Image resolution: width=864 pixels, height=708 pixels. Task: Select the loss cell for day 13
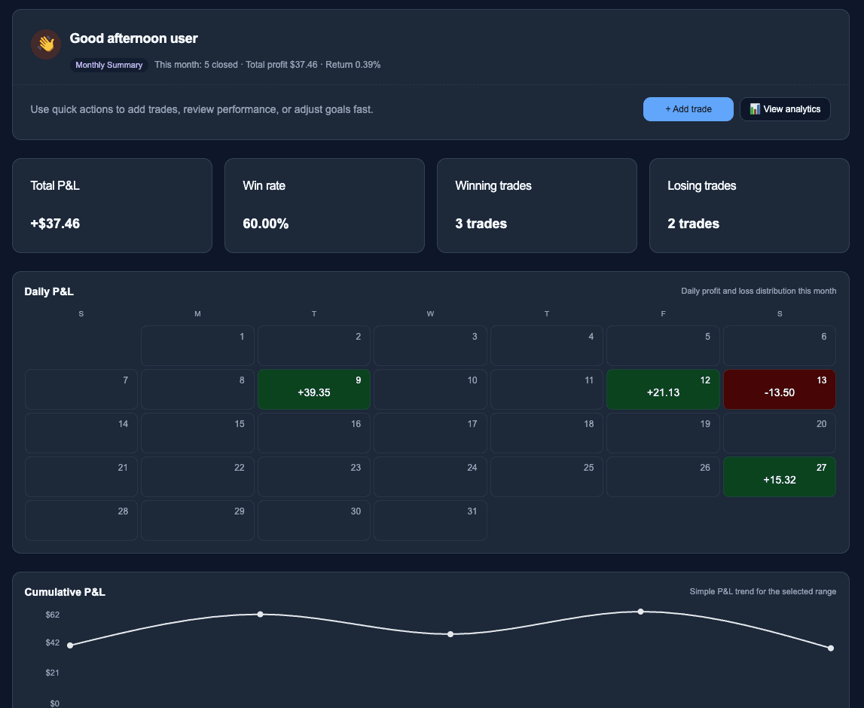779,389
